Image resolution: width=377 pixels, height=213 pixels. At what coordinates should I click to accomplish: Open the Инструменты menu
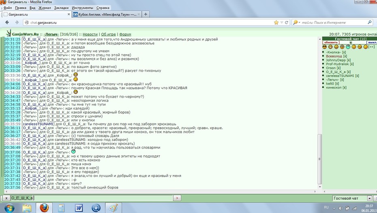tap(82, 8)
